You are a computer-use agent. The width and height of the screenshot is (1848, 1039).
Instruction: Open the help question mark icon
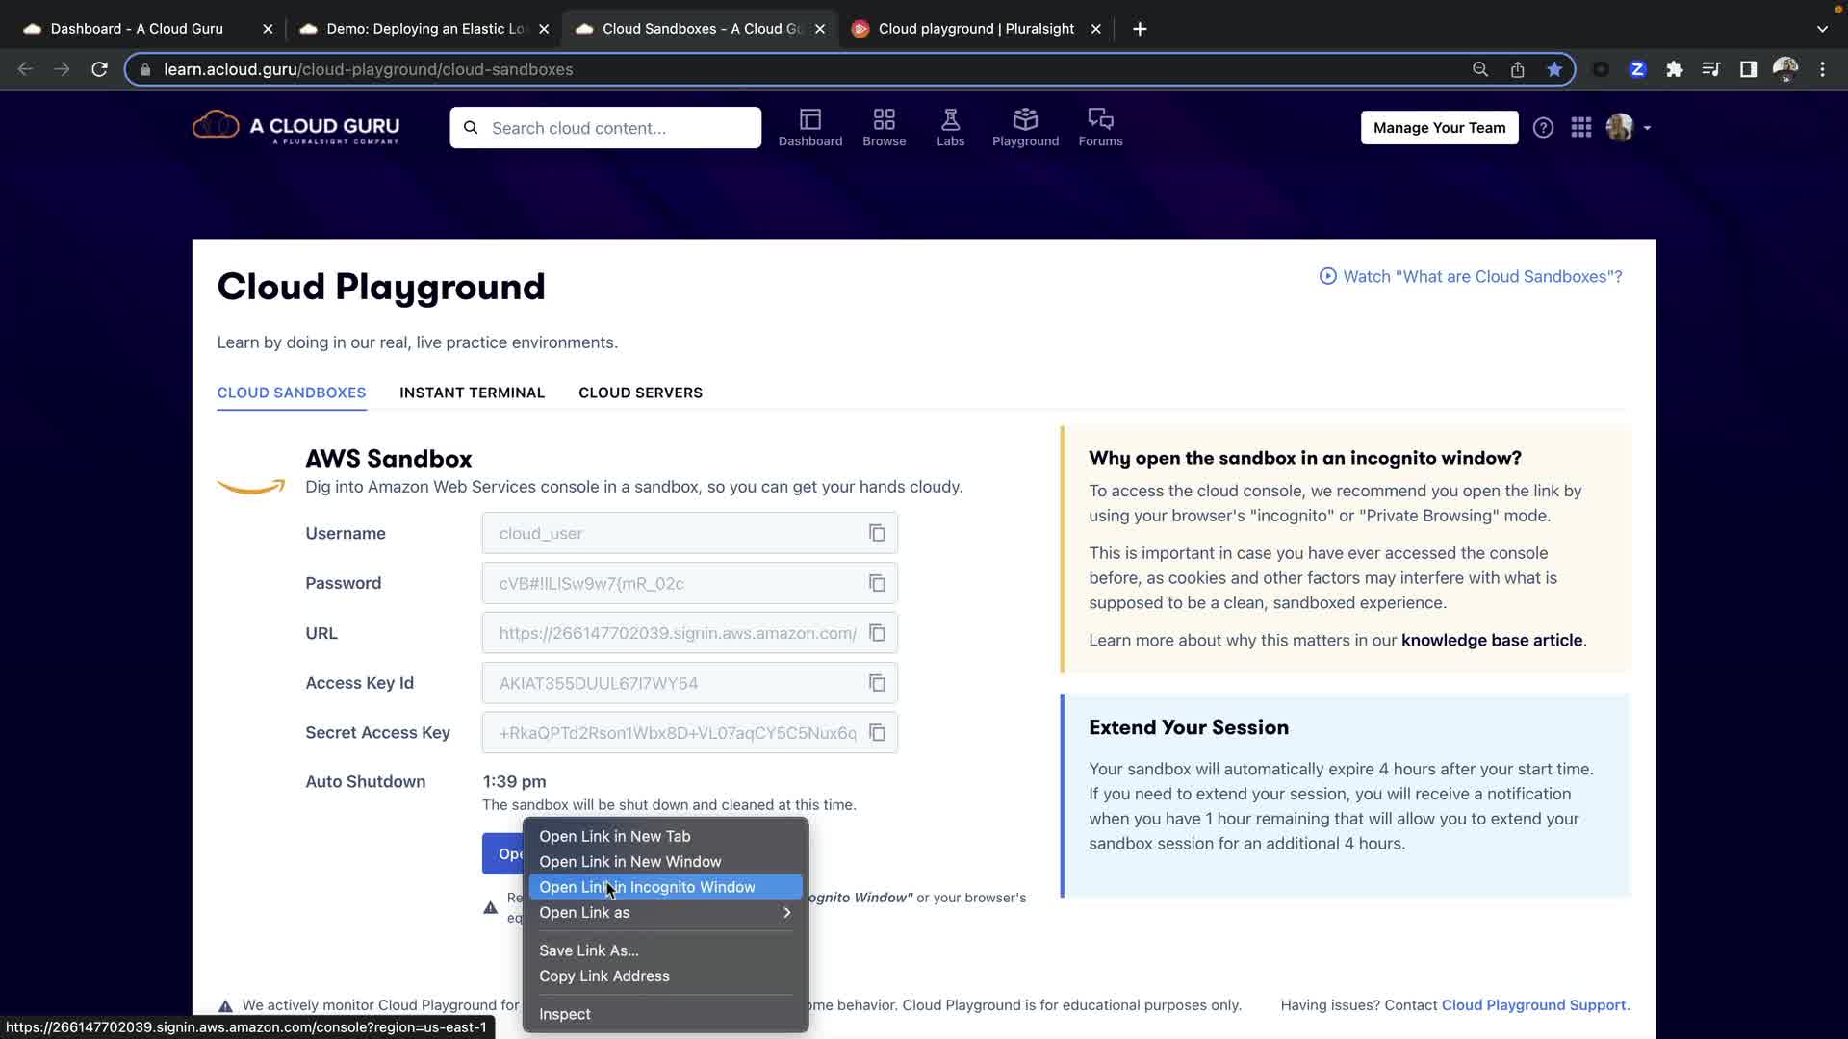pos(1543,128)
